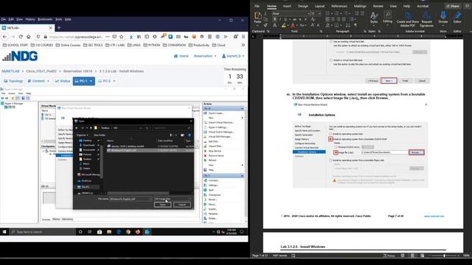Adjust Word zoom slider
The height and width of the screenshot is (265, 472).
point(444,255)
